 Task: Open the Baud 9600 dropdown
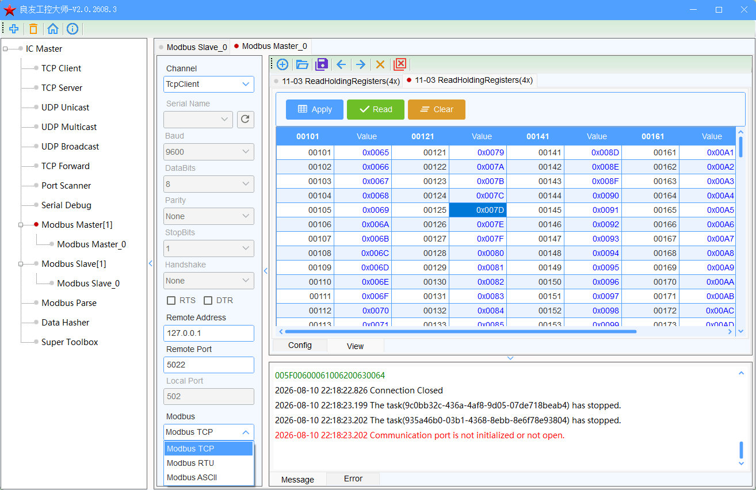point(209,152)
